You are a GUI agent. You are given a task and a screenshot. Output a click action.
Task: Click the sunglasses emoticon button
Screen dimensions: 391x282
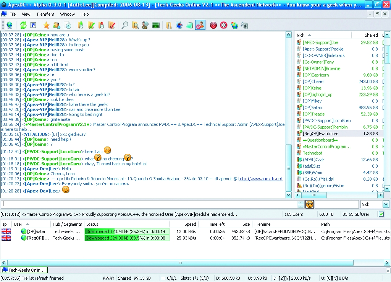coord(309,204)
